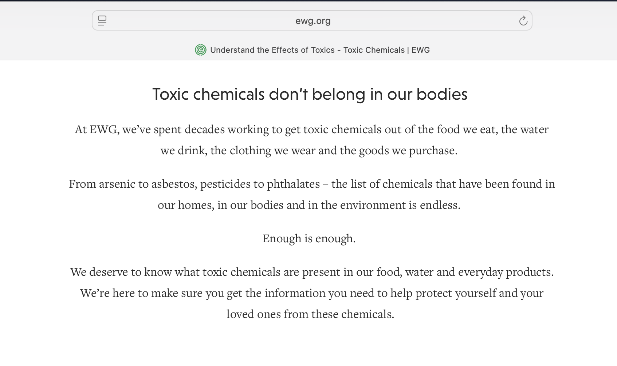Viewport: 617px width, 366px height.
Task: Focus the ewg.org address bar
Action: (312, 20)
